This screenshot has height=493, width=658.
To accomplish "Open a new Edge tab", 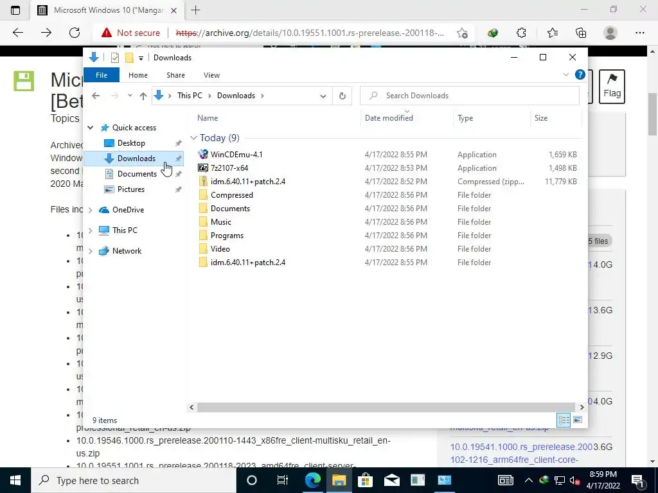I will [195, 10].
